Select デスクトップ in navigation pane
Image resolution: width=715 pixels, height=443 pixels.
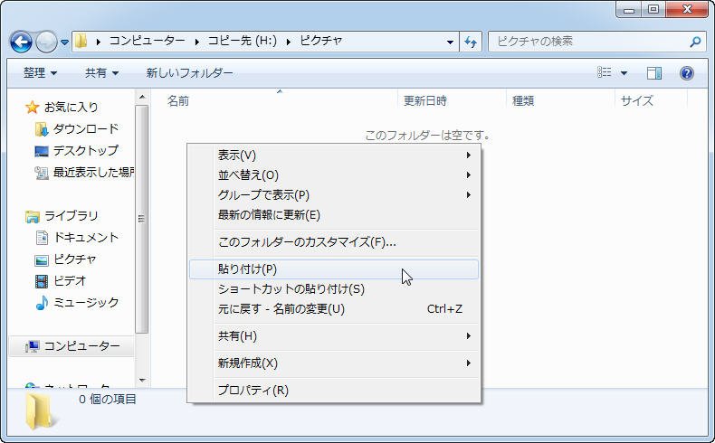click(x=86, y=151)
